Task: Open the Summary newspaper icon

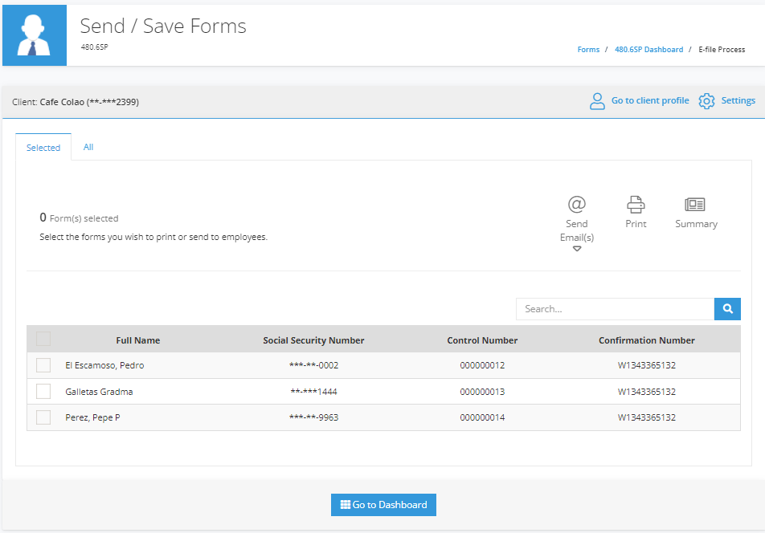Action: (x=695, y=204)
